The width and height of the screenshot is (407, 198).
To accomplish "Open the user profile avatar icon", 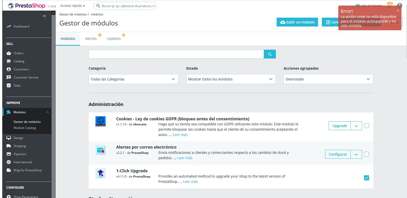I will 399,6.
